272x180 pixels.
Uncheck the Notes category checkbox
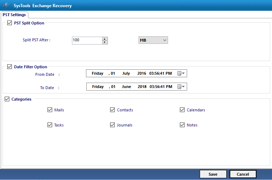182,125
